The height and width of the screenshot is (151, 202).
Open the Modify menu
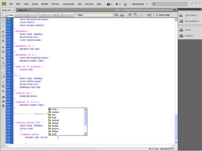click(x=45, y=4)
